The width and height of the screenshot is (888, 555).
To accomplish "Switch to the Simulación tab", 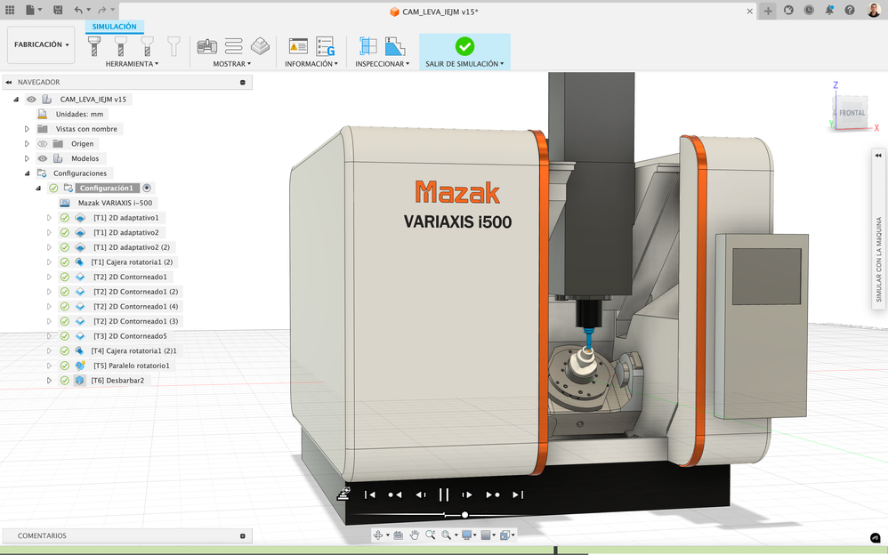I will coord(115,27).
